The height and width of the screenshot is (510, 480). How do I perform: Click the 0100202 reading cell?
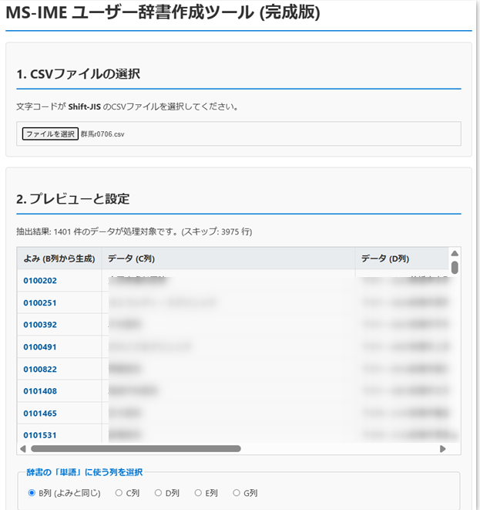click(x=59, y=280)
